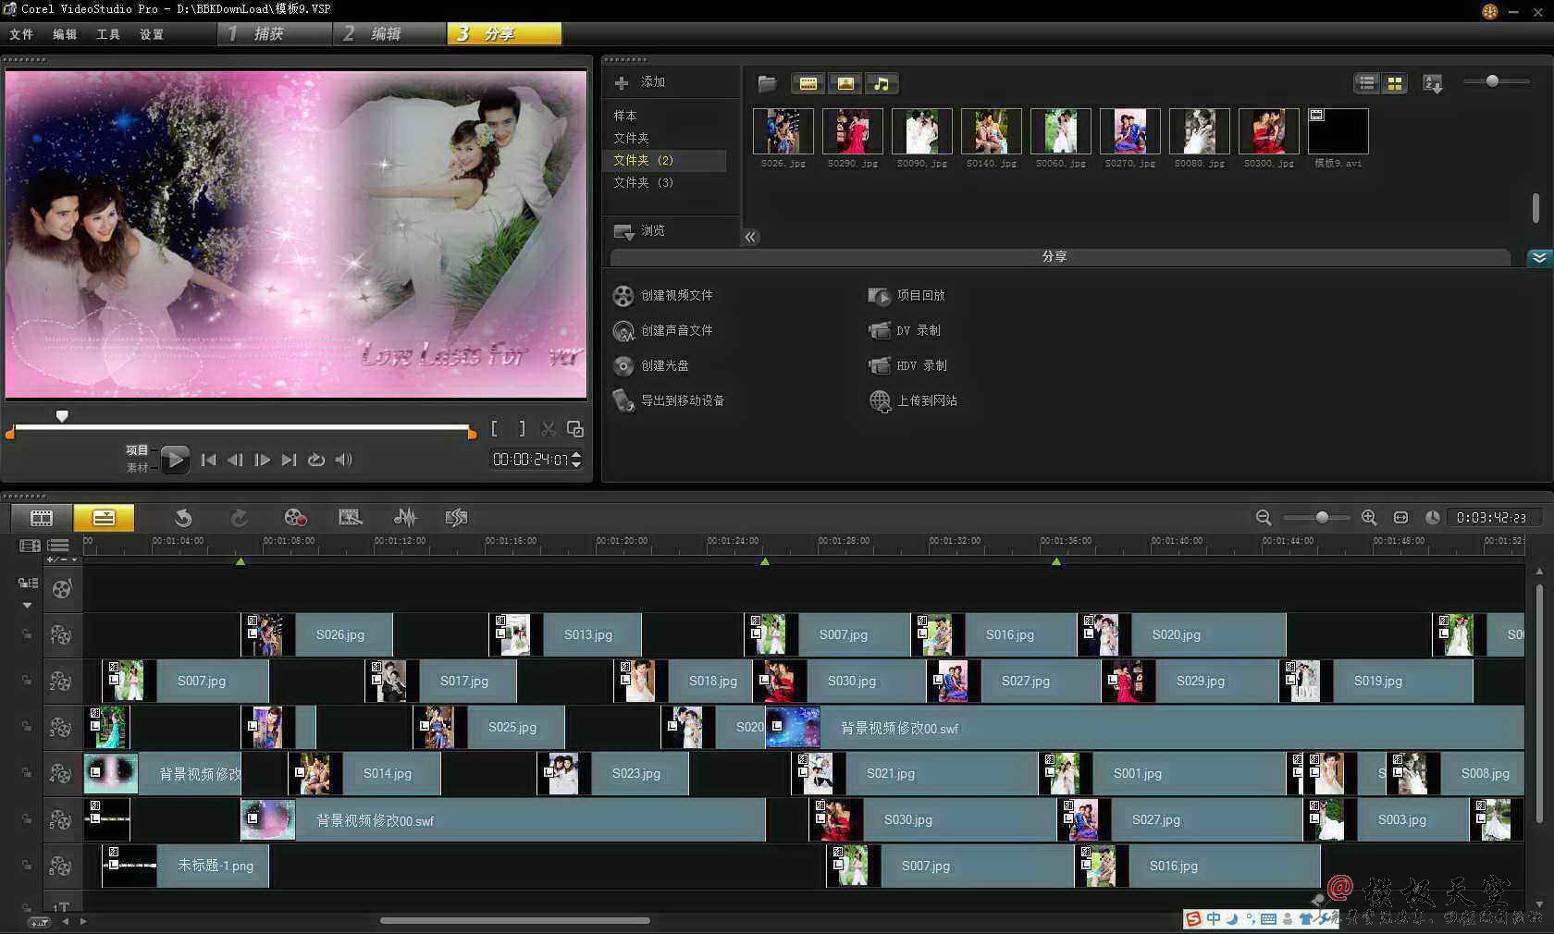Collapse the library side panel chevron
Viewport: 1554px width, 934px height.
click(751, 237)
